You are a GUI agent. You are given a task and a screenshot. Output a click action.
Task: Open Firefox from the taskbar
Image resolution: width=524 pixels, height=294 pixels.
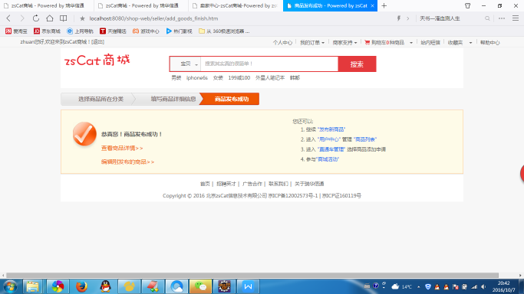81,286
